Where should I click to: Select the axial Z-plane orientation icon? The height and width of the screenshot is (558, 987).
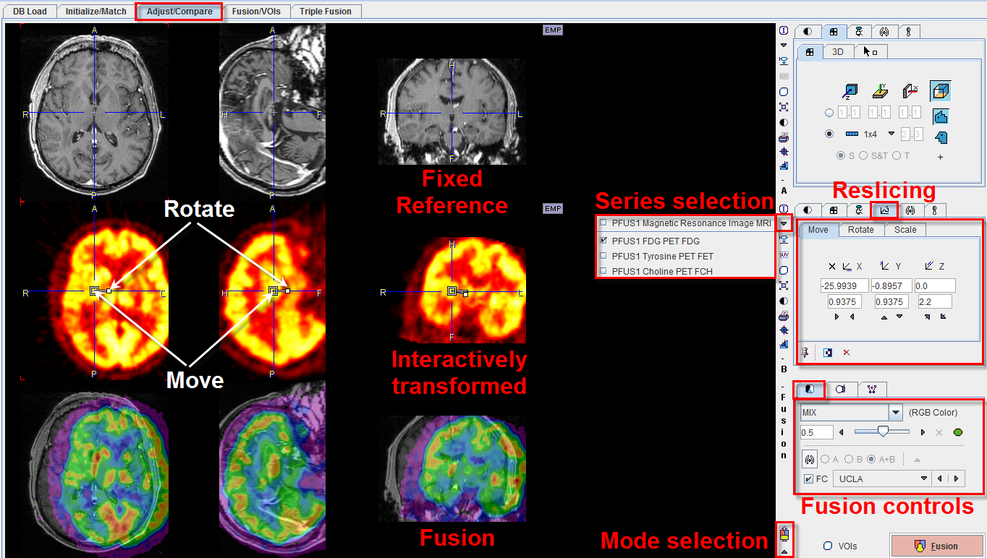click(x=850, y=92)
